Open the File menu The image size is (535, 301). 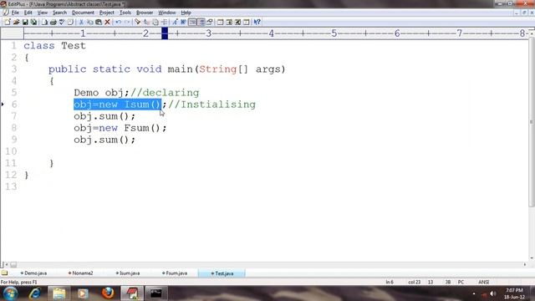tap(15, 13)
